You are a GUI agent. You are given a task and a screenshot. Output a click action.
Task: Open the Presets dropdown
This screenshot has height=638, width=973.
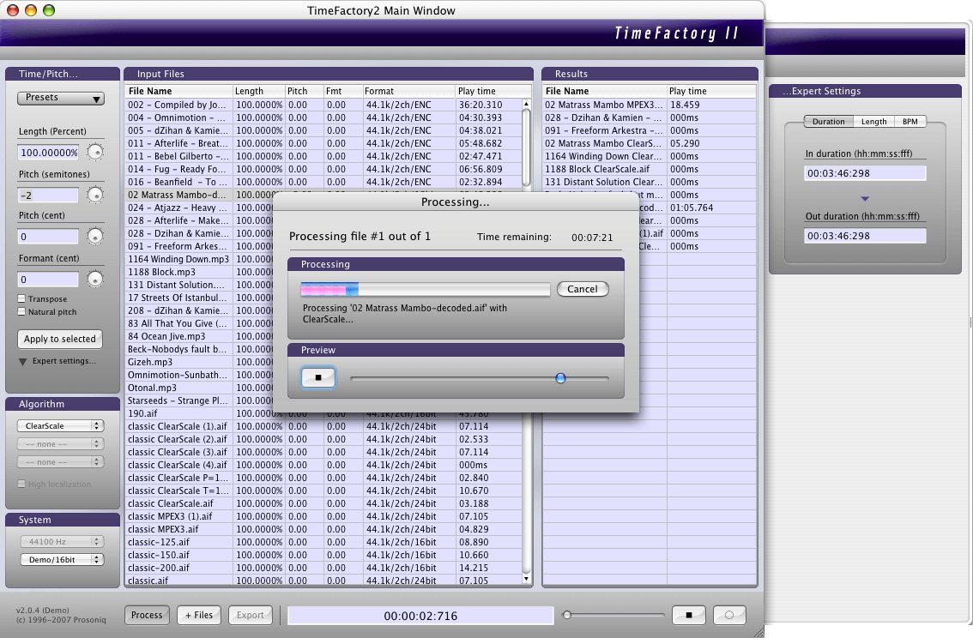click(60, 99)
